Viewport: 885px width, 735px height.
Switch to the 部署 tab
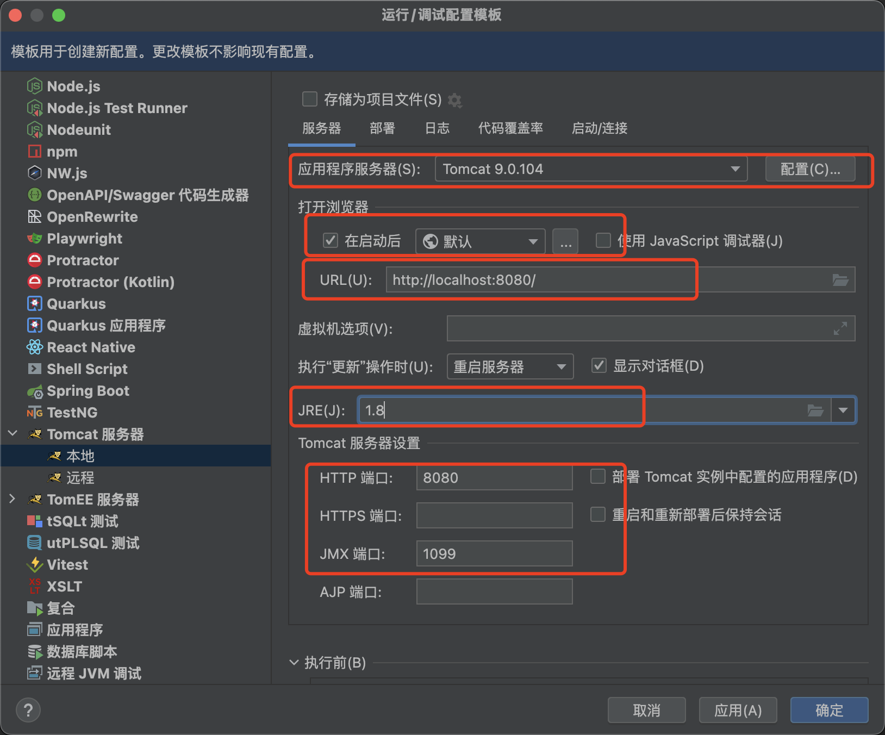382,128
